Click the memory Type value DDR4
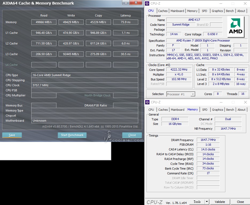Viewport: 250px width, 205px height. point(175,119)
